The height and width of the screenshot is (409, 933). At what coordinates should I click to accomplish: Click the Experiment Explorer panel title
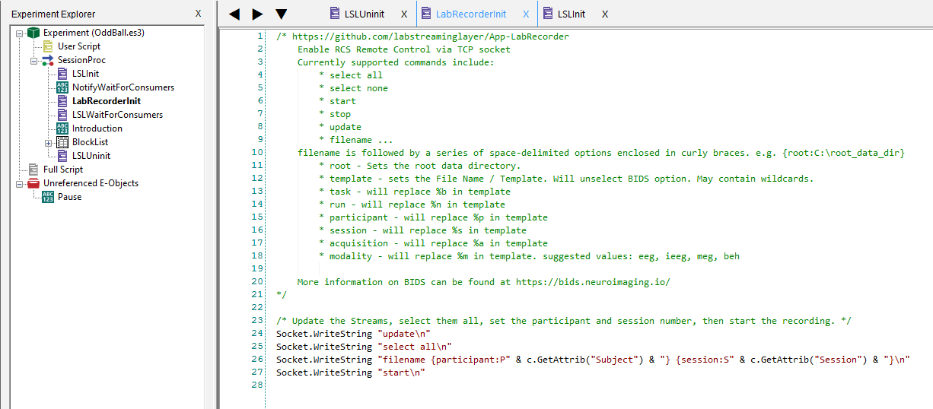pyautogui.click(x=53, y=14)
